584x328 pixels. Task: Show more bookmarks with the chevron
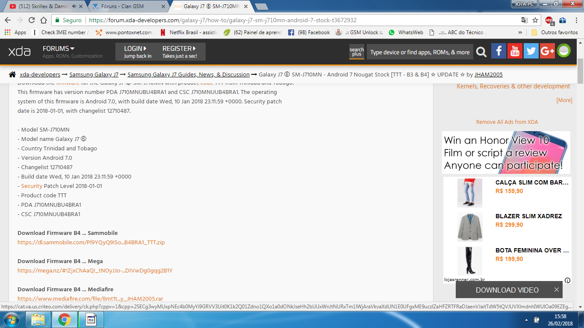click(520, 32)
